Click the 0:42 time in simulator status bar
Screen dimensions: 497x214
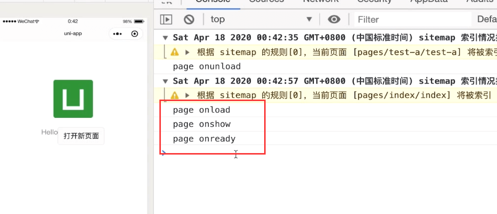pyautogui.click(x=73, y=21)
